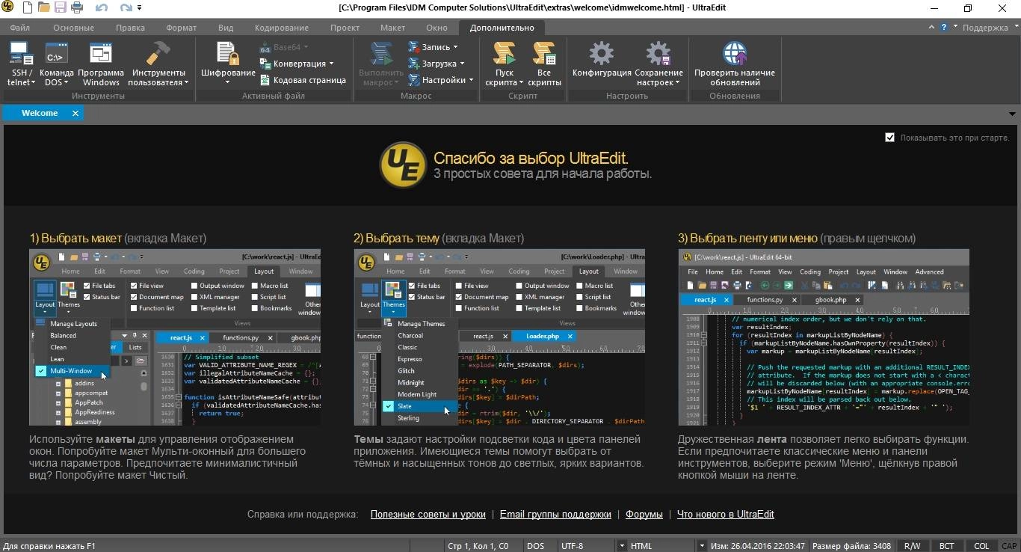Image resolution: width=1021 pixels, height=552 pixels.
Task: Create a new file from quick access toolbar
Action: [x=28, y=8]
